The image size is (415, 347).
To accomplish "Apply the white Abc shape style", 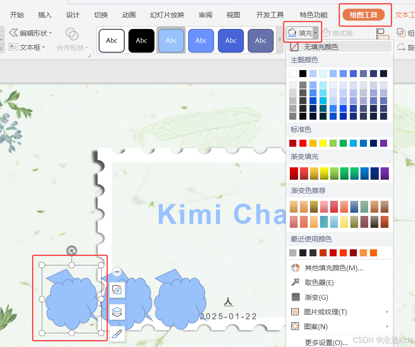I will coord(112,40).
